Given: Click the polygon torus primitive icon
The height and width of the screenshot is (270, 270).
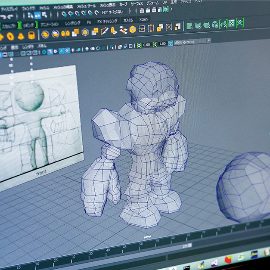Looking at the screenshot, I should (10, 36).
